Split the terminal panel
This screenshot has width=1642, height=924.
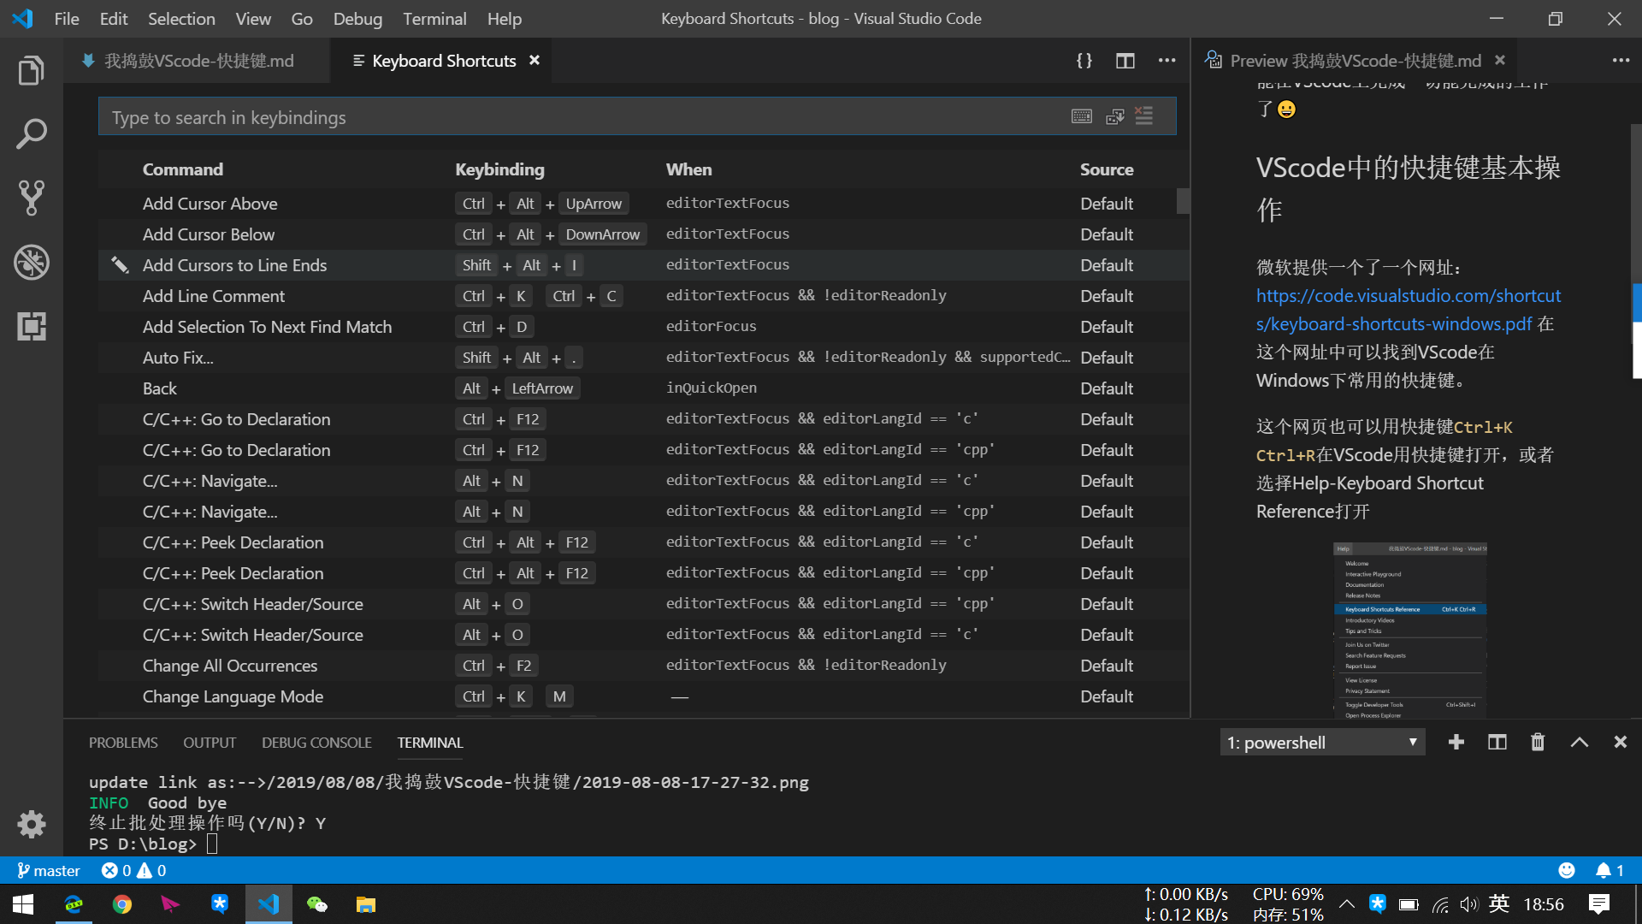point(1497,743)
